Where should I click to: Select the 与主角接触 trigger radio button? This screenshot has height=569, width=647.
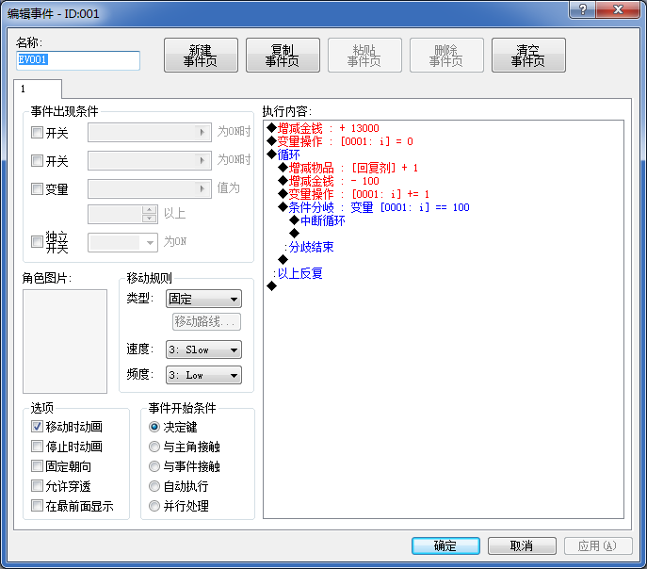[154, 447]
